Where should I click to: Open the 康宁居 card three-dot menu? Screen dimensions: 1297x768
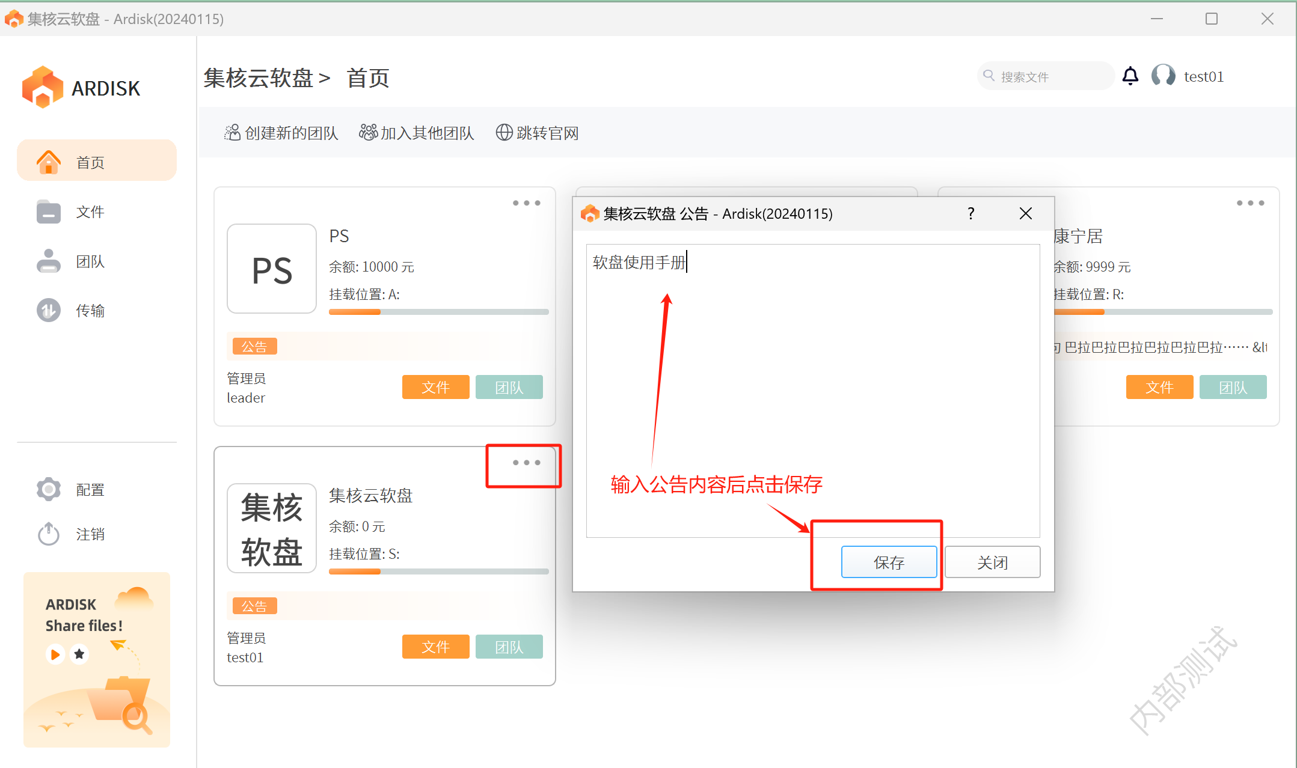point(1250,203)
